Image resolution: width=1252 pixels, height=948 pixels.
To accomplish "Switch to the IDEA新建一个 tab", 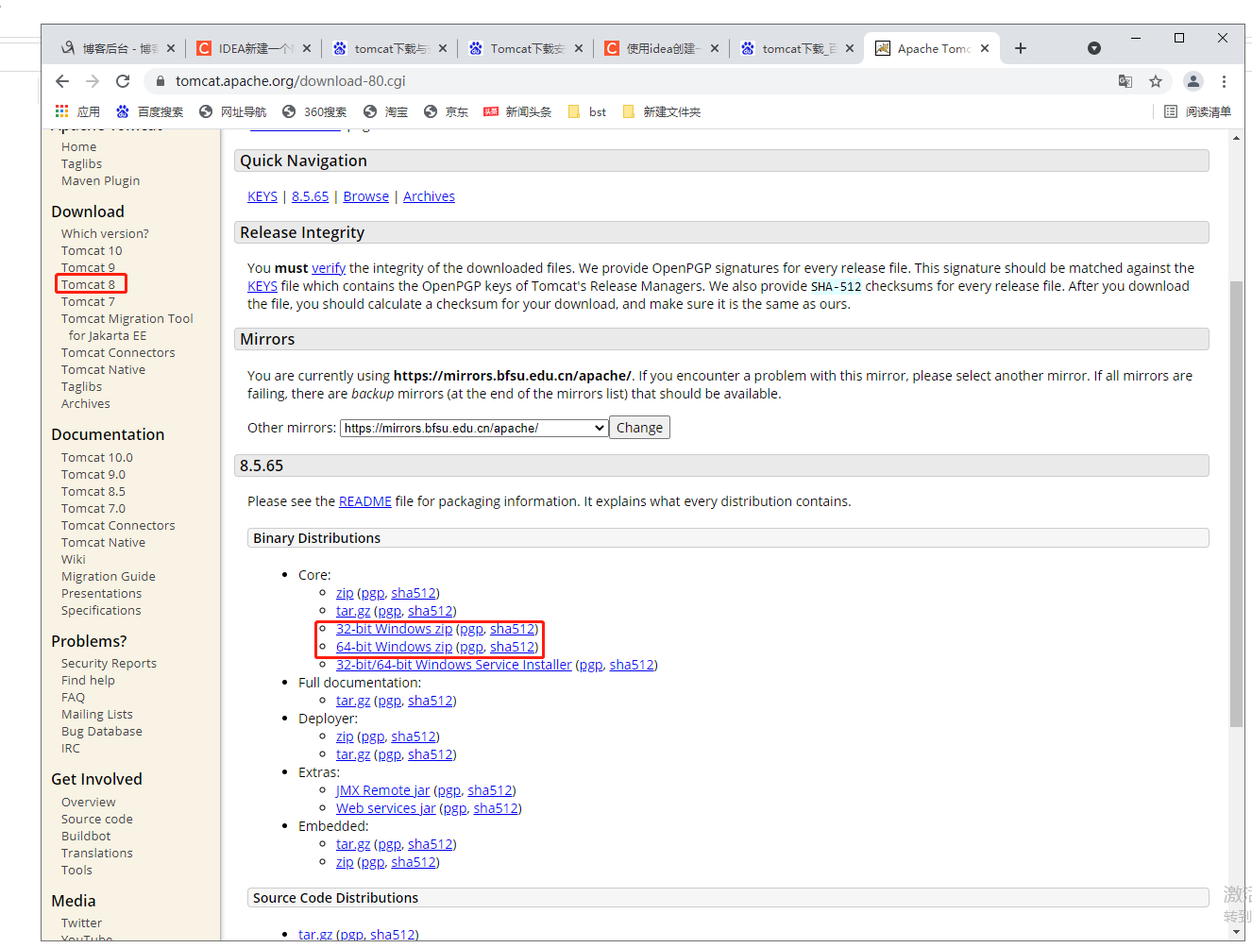I will click(x=245, y=48).
